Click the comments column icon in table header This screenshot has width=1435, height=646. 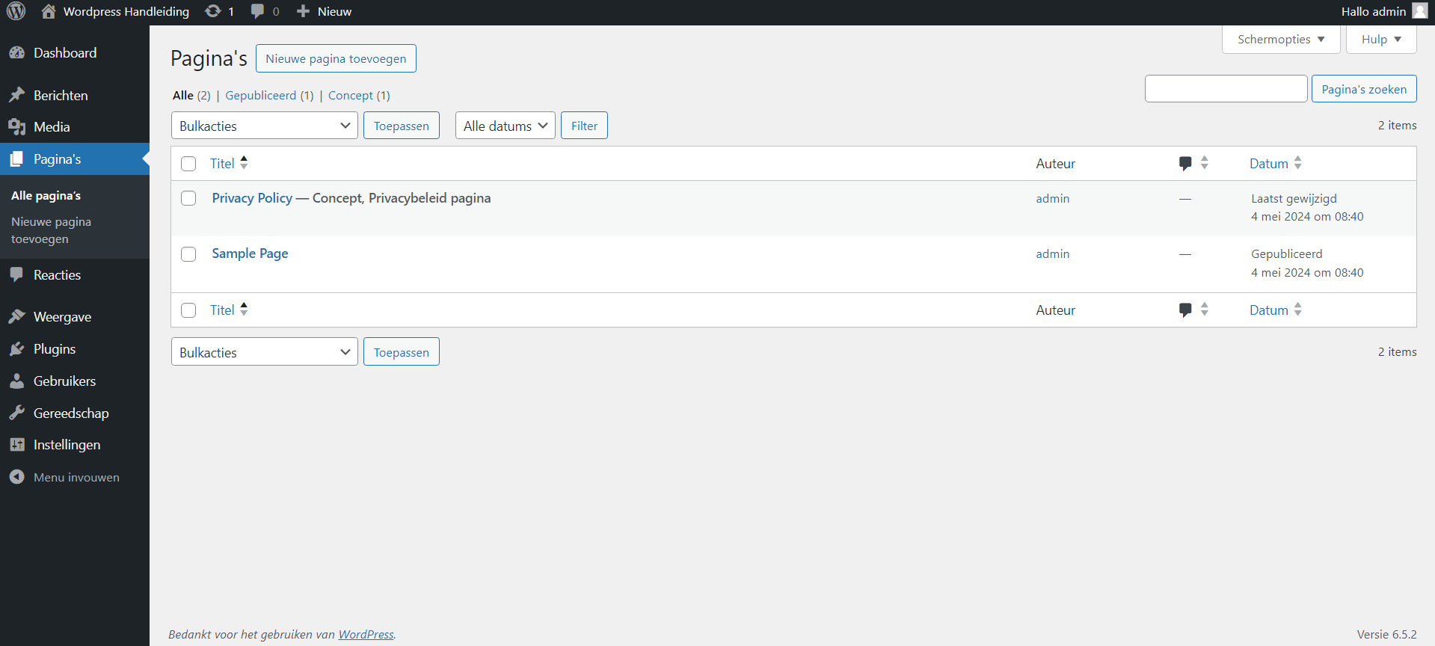pyautogui.click(x=1185, y=164)
